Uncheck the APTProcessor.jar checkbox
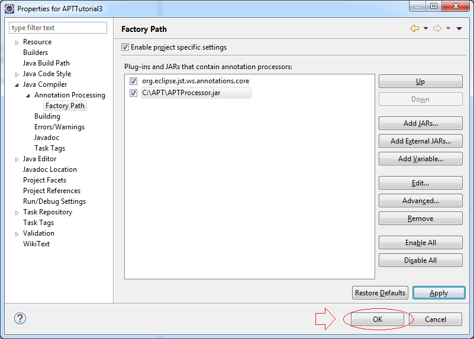The width and height of the screenshot is (474, 339). pyautogui.click(x=133, y=93)
